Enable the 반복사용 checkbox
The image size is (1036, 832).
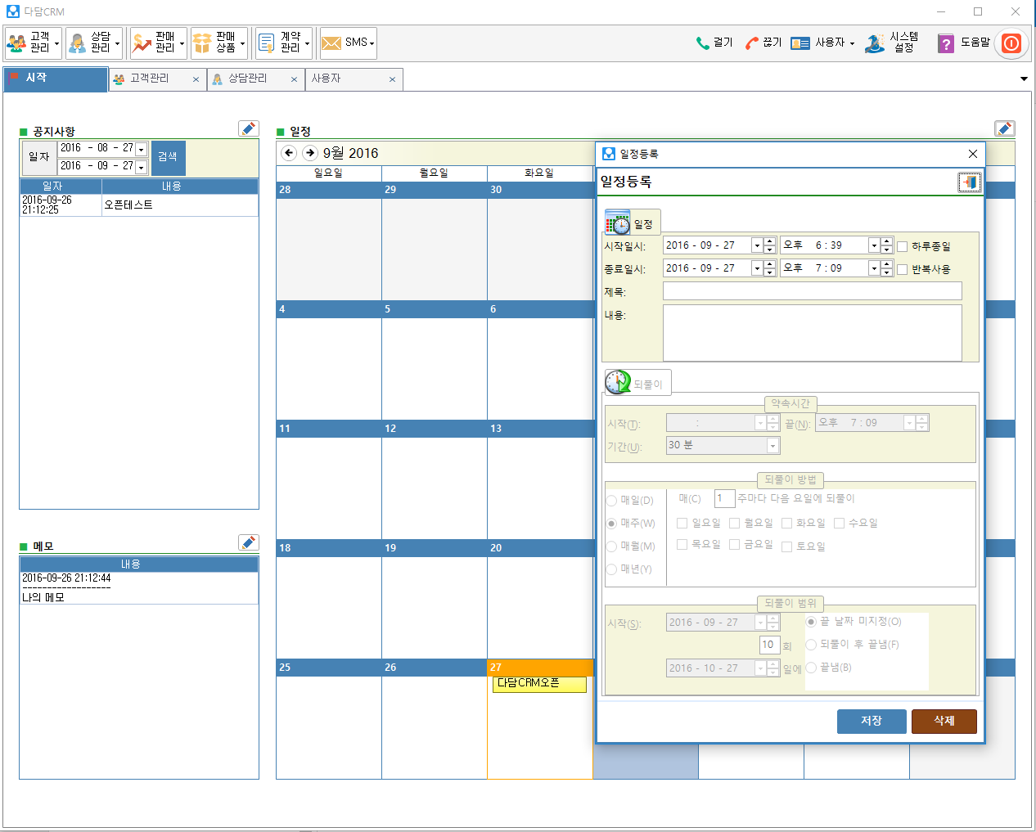pos(903,269)
